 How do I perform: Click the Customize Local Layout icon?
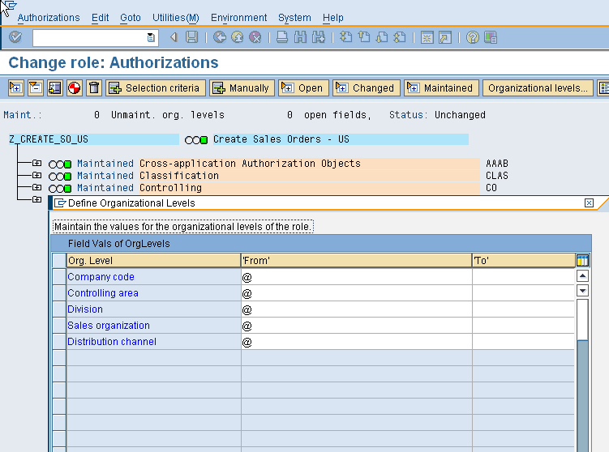(491, 37)
